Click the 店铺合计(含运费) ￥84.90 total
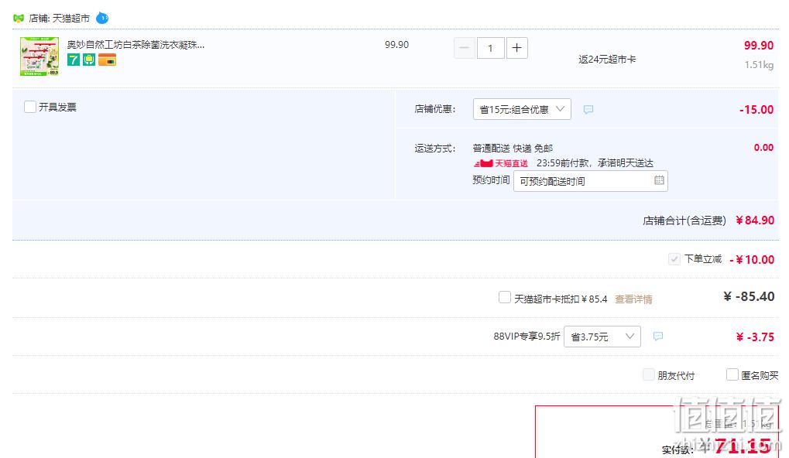 pos(708,220)
